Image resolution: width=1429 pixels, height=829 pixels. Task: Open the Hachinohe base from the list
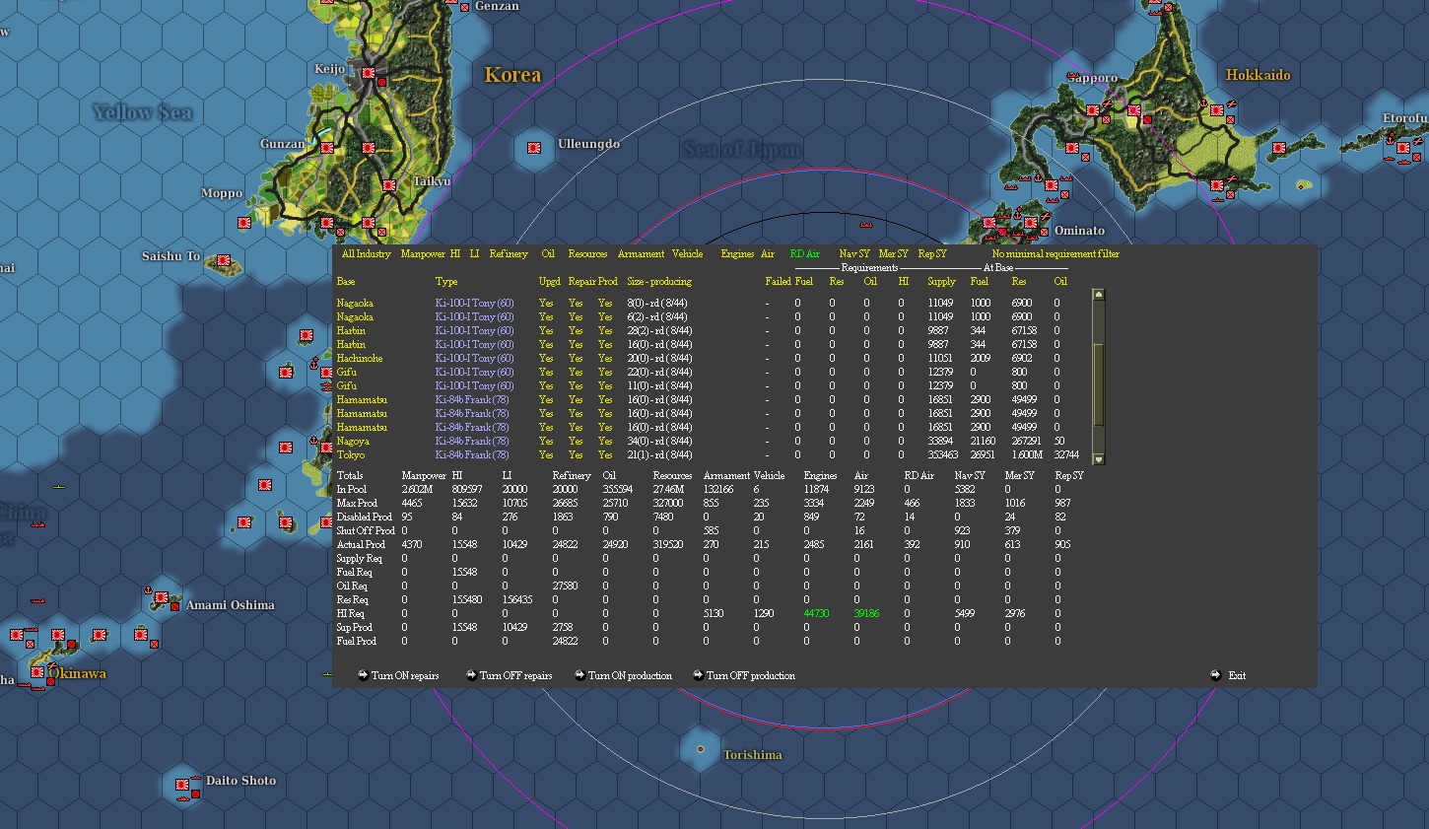point(360,359)
